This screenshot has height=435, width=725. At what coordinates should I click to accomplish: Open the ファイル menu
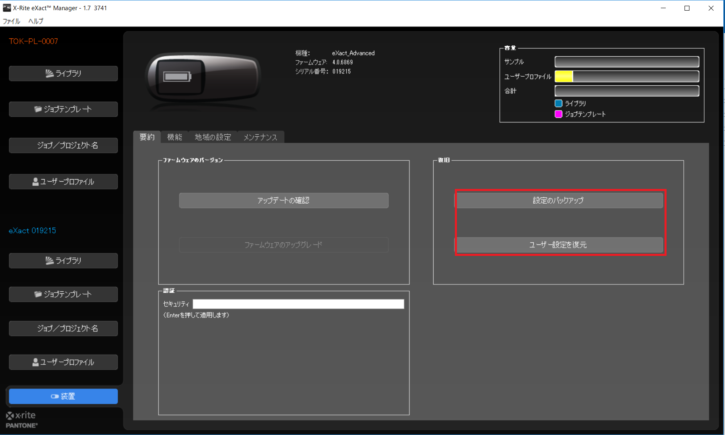pos(11,21)
